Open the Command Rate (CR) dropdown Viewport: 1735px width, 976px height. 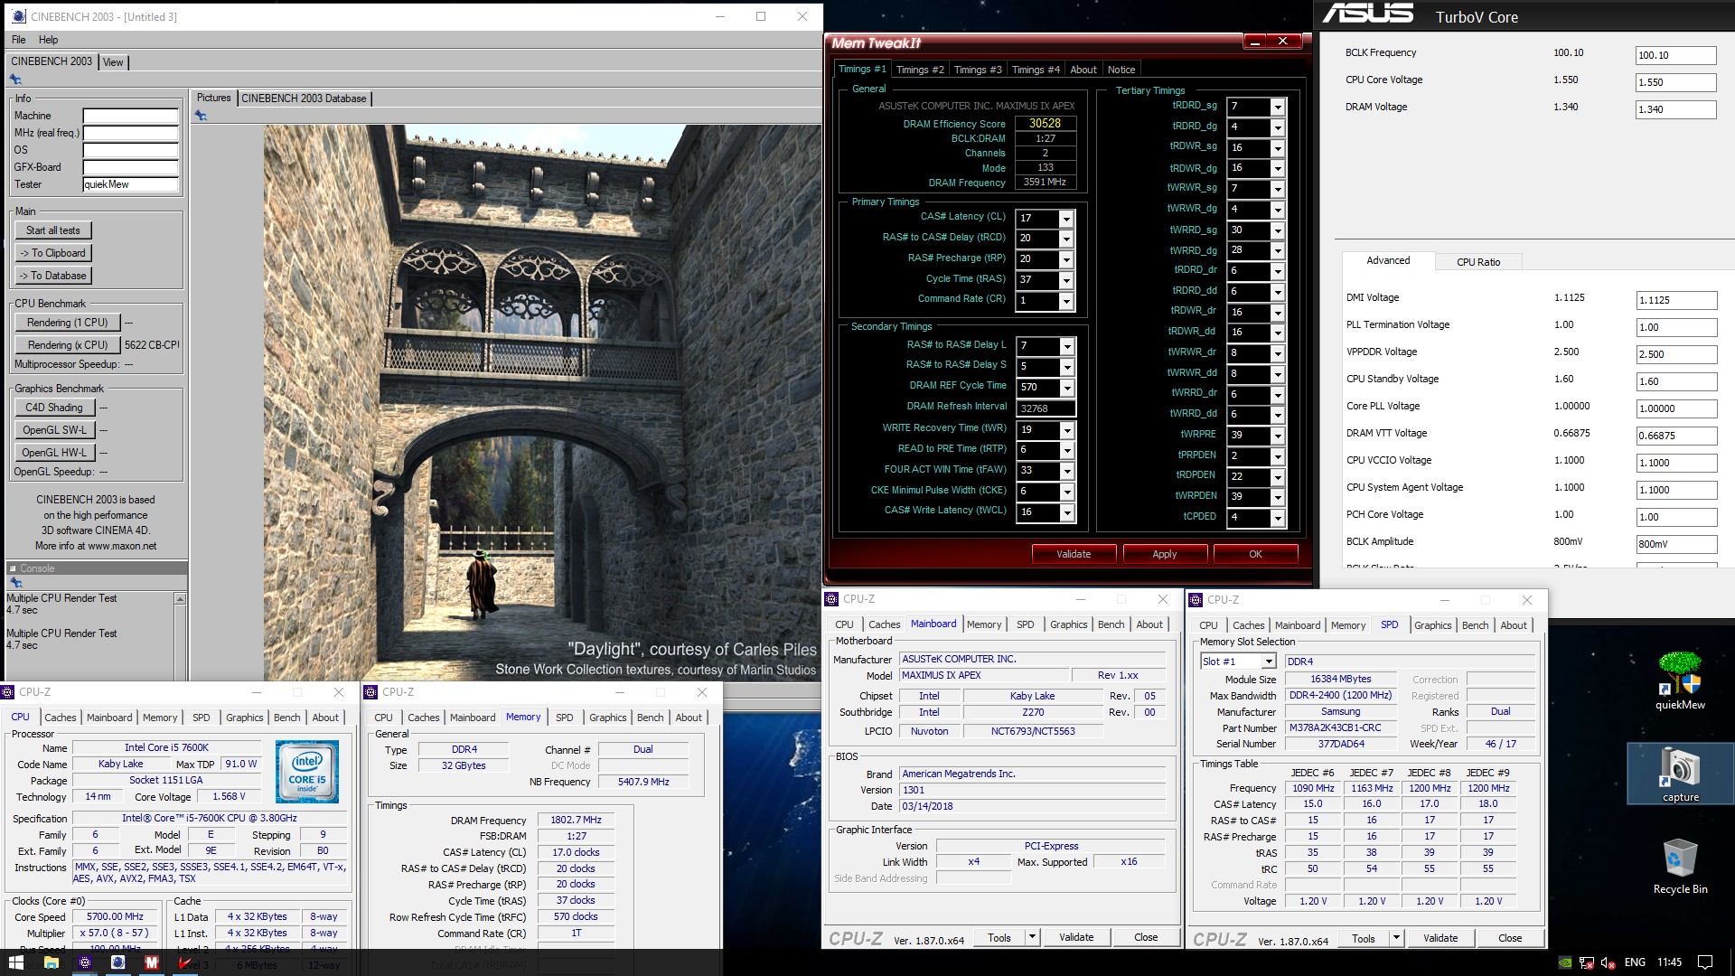coord(1066,301)
